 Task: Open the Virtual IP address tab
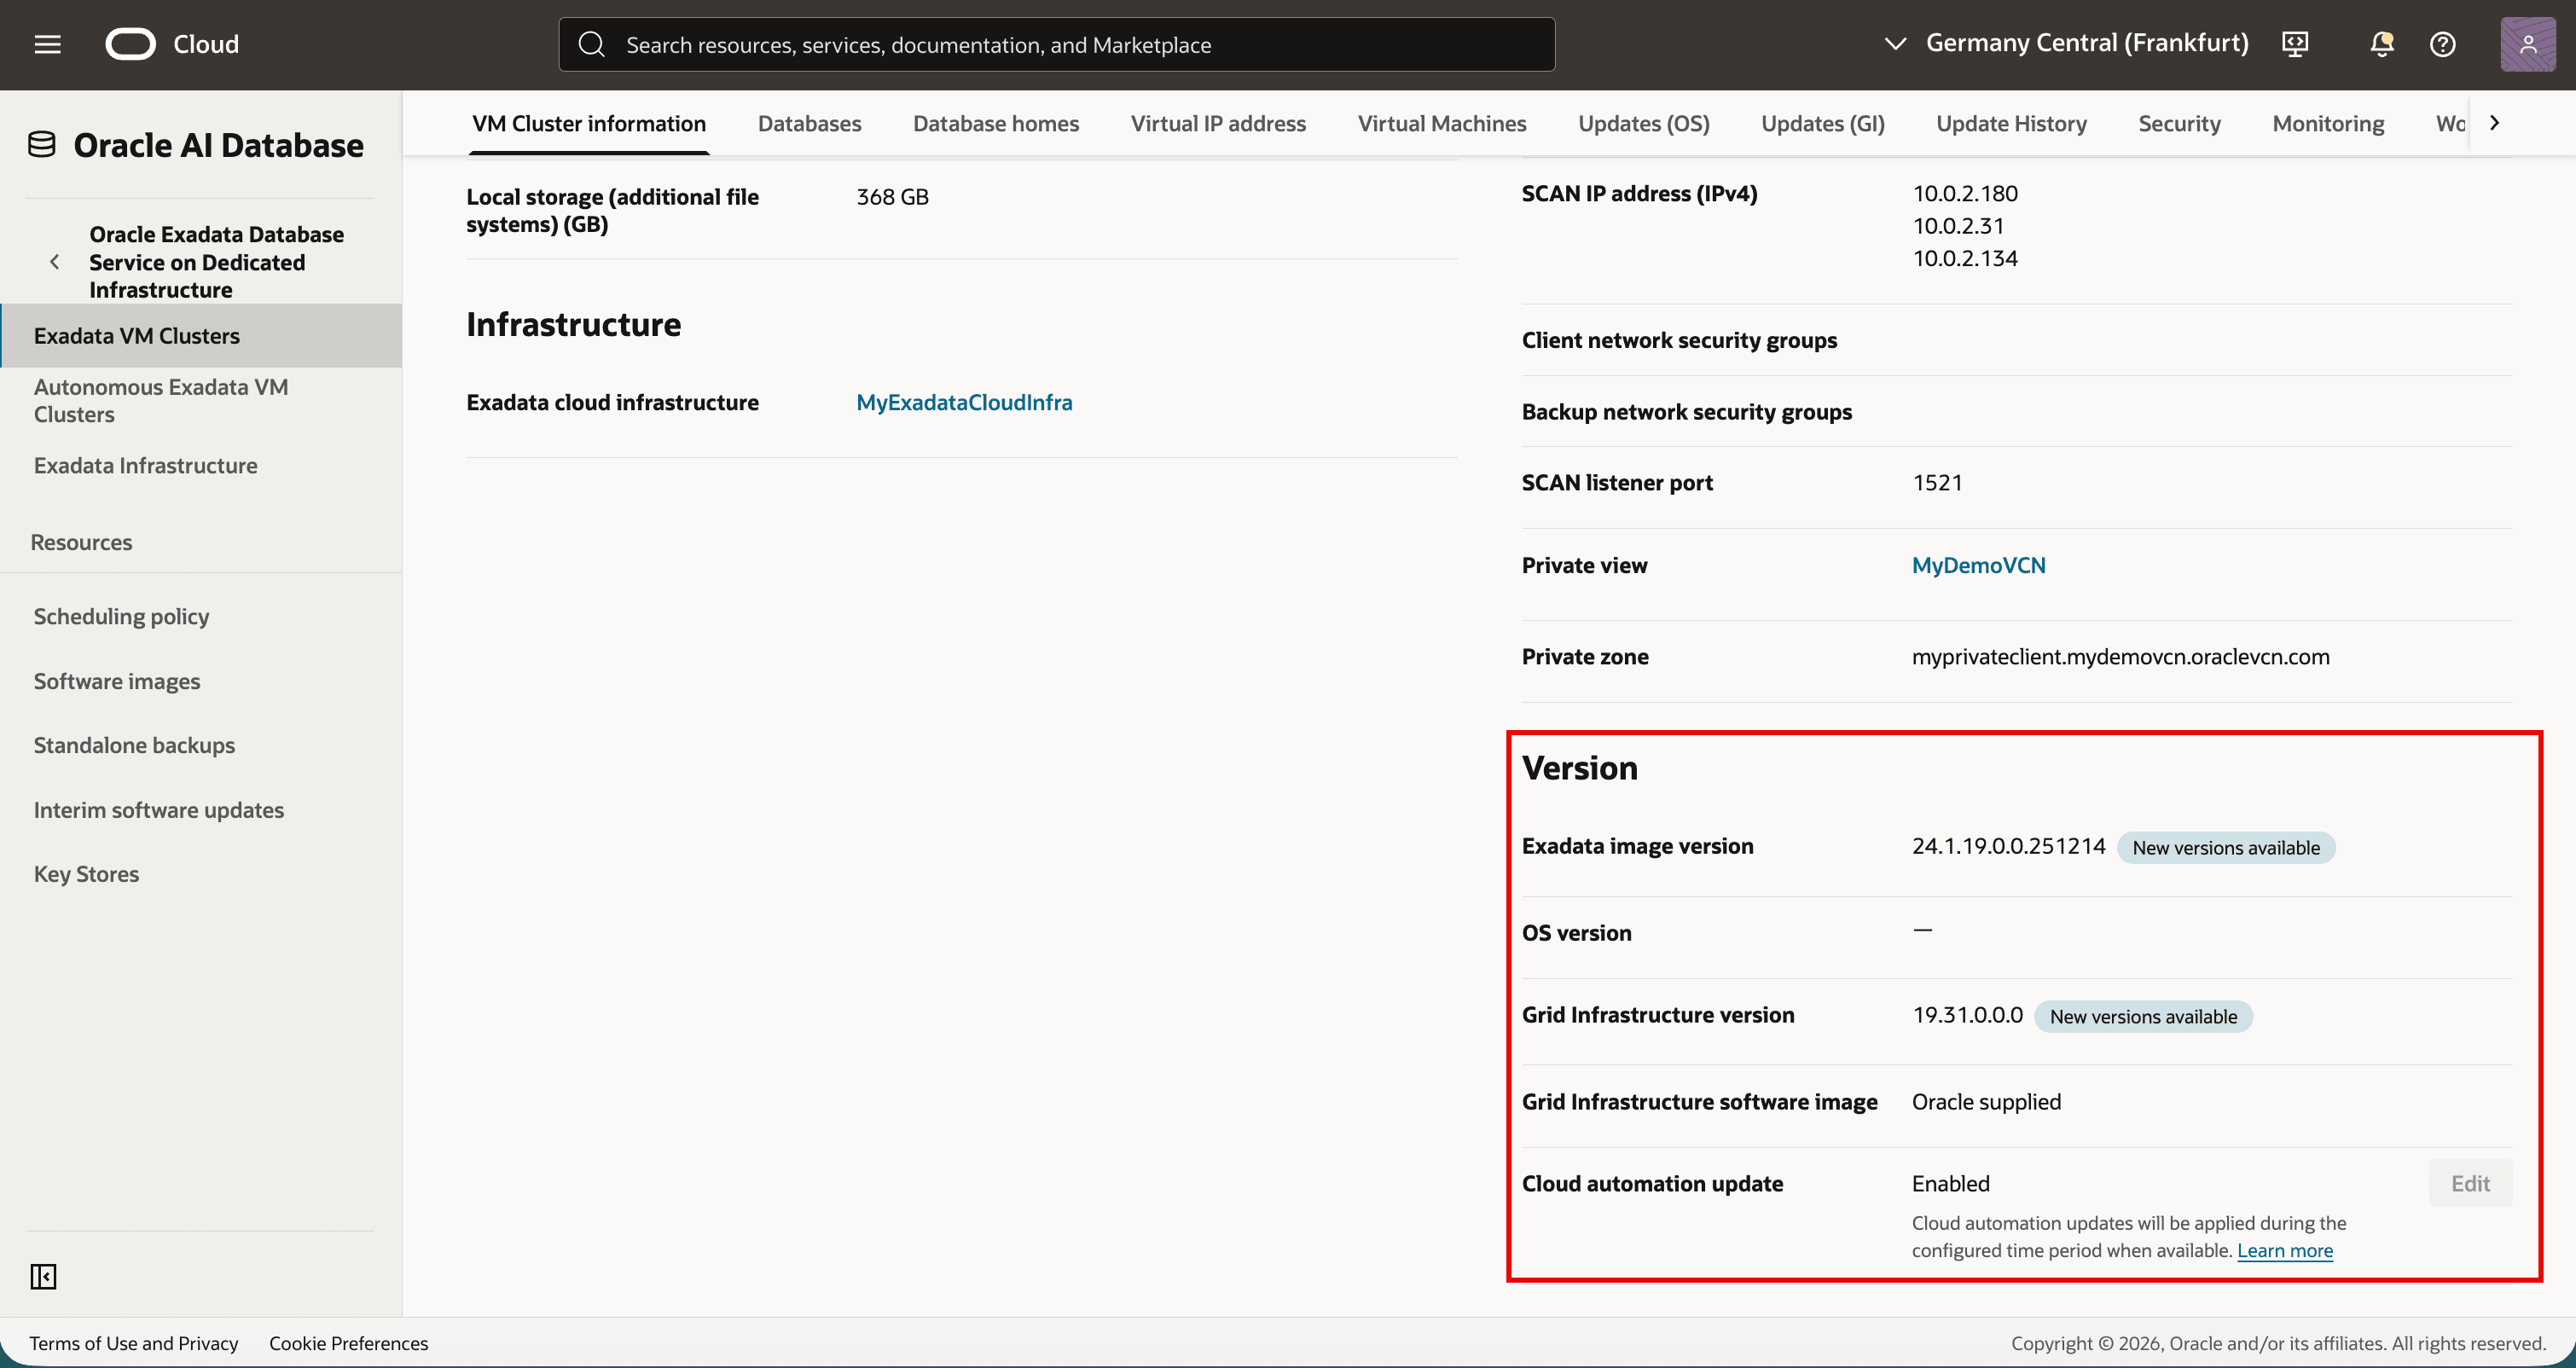tap(1218, 123)
